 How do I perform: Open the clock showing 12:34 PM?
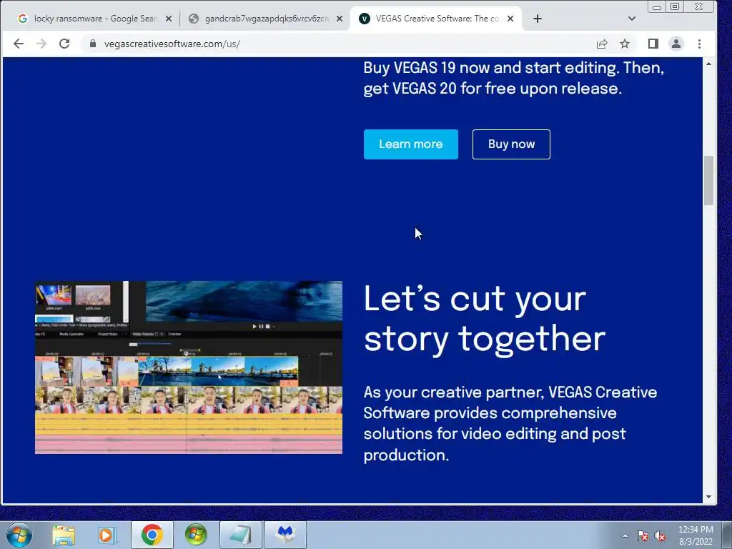click(696, 535)
